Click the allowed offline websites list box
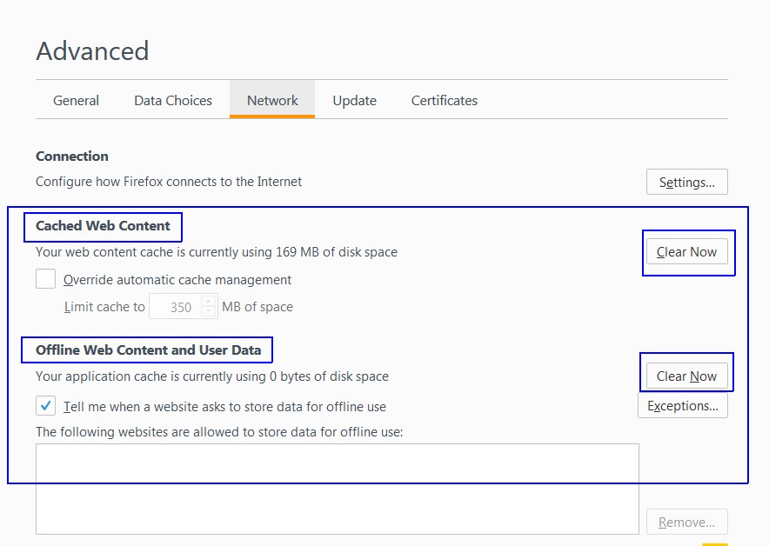The height and width of the screenshot is (546, 769). pos(338,489)
